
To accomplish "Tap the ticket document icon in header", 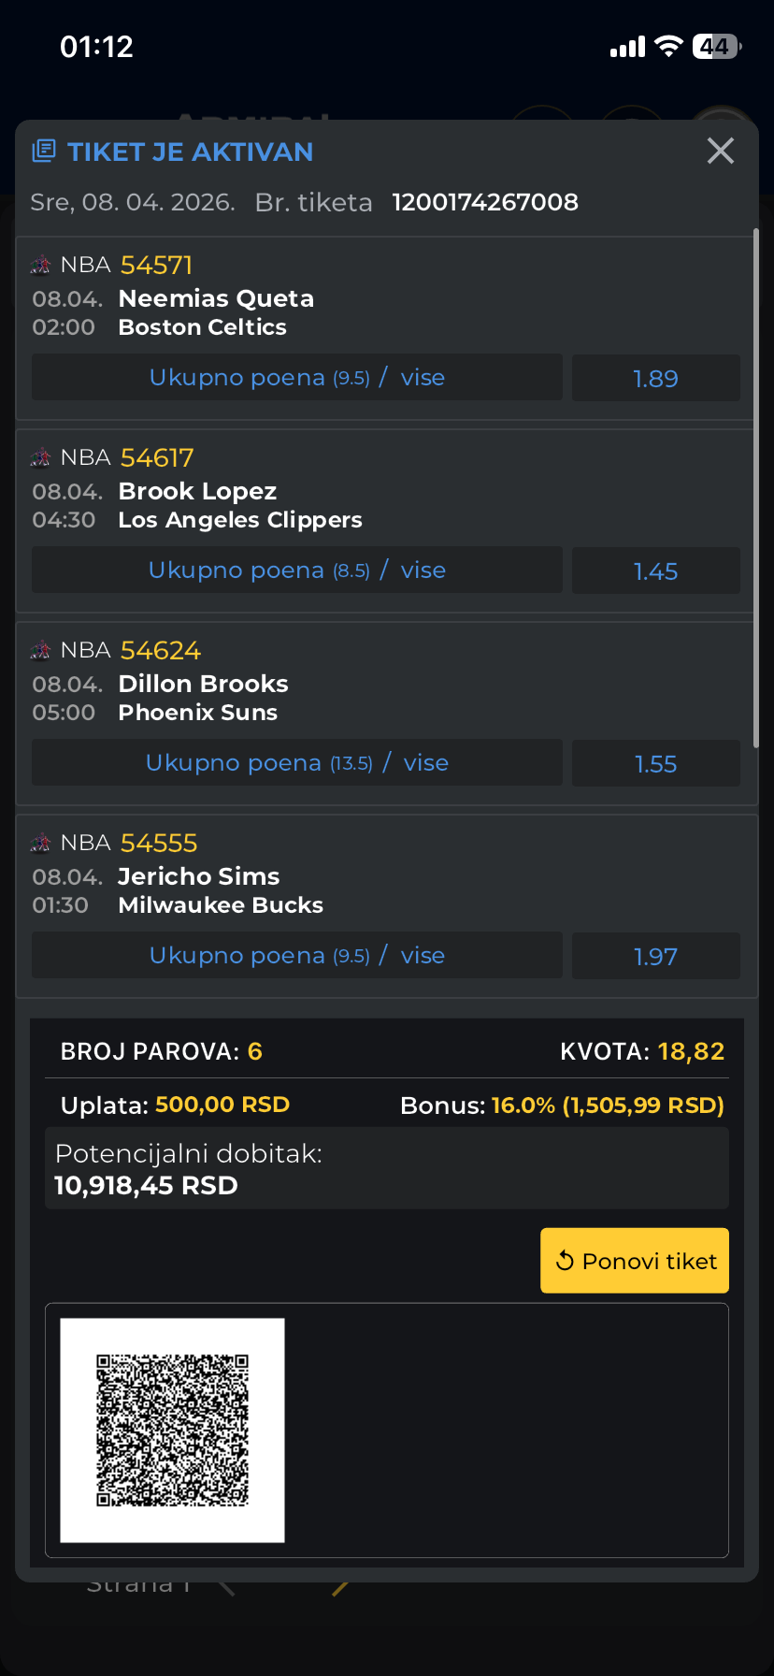I will point(44,152).
